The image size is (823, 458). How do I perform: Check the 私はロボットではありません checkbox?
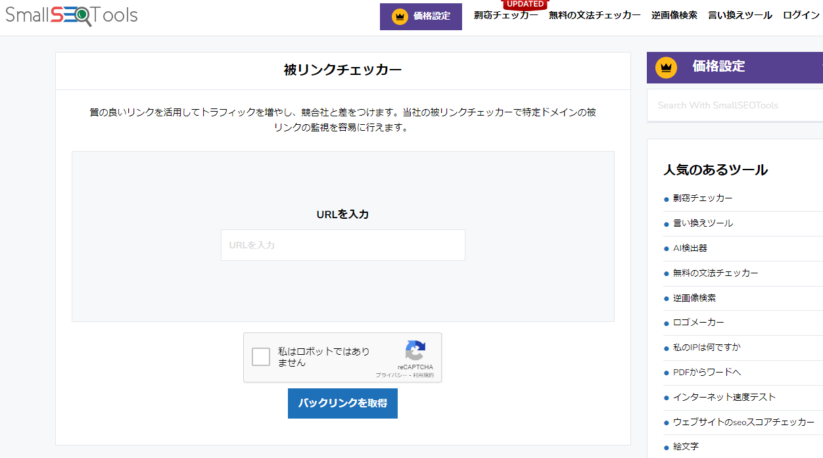[261, 357]
